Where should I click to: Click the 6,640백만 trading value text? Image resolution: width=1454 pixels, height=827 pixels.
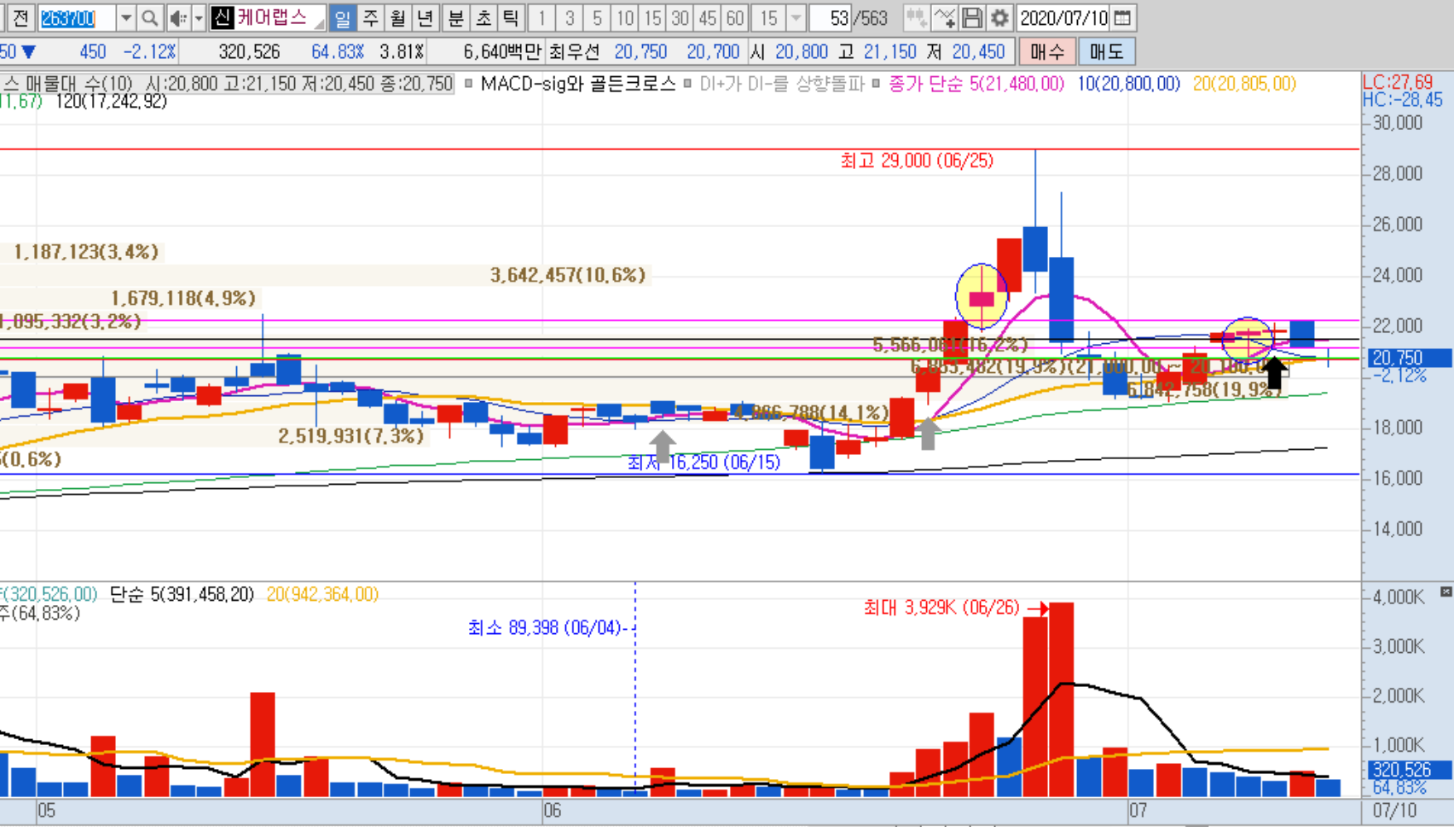point(502,51)
